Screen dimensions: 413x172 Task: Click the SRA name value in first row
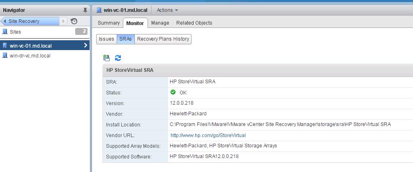[193, 82]
